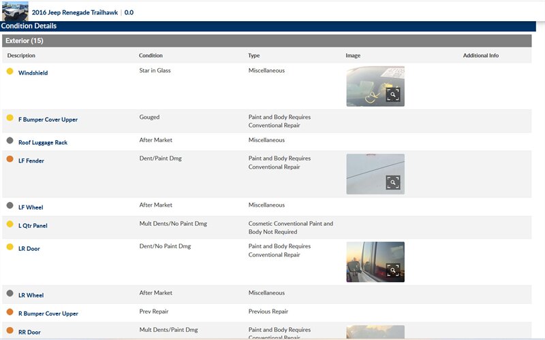Click the gray status dot beside Roof Luggage Rack
Screen dimensions: 545x340
click(x=10, y=141)
